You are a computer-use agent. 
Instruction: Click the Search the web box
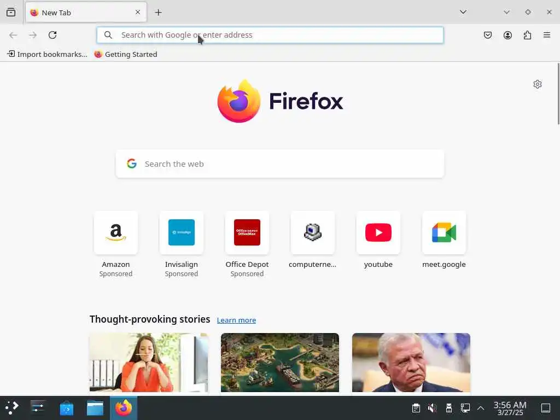[280, 164]
